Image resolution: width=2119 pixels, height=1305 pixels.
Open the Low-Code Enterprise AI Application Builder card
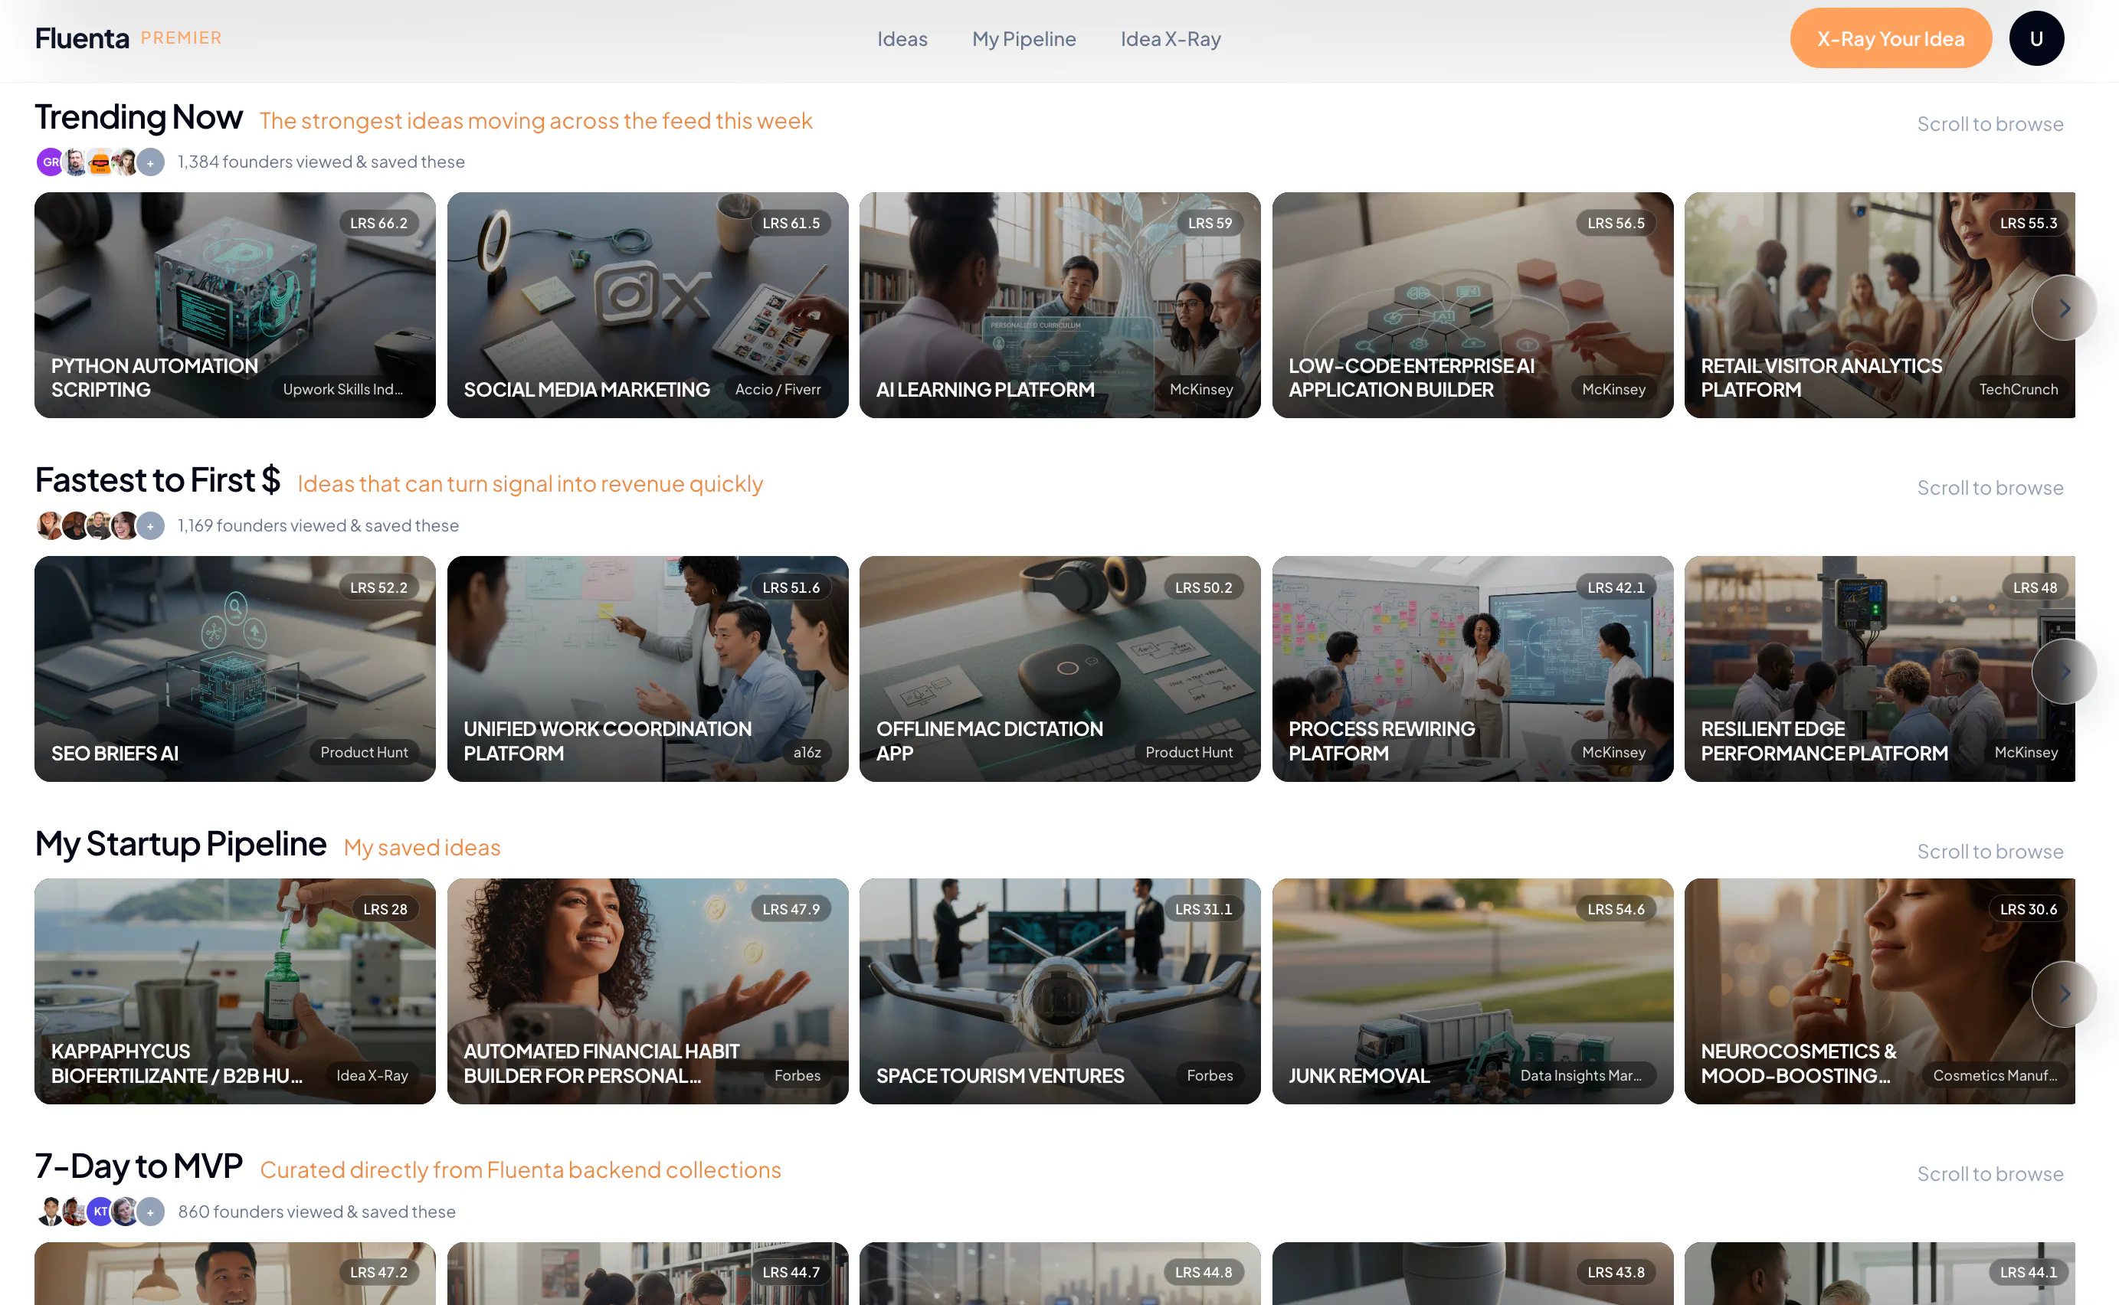1472,306
